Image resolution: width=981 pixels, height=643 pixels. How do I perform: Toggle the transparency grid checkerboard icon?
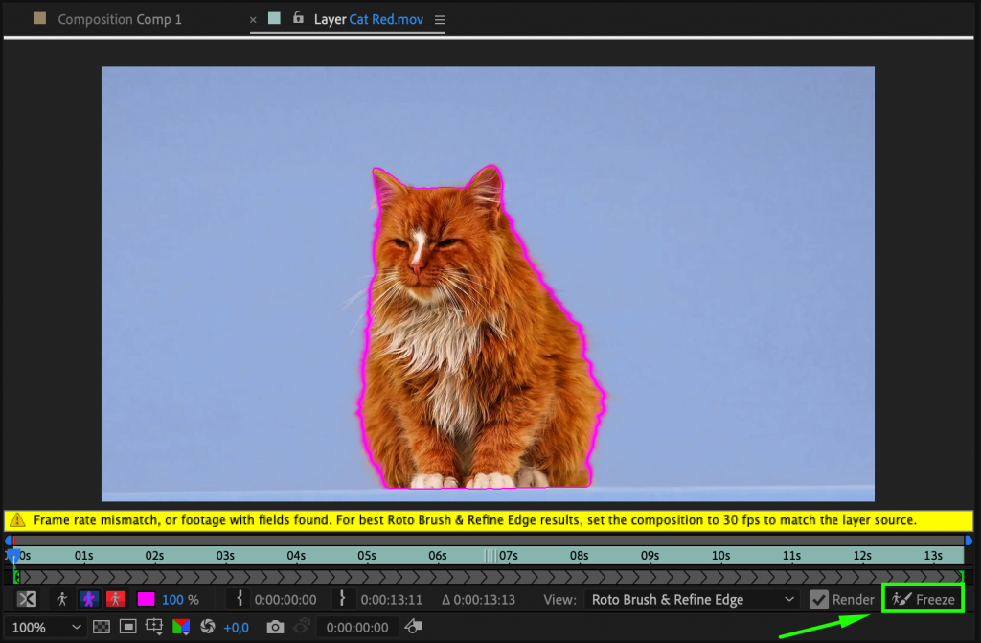tap(102, 628)
